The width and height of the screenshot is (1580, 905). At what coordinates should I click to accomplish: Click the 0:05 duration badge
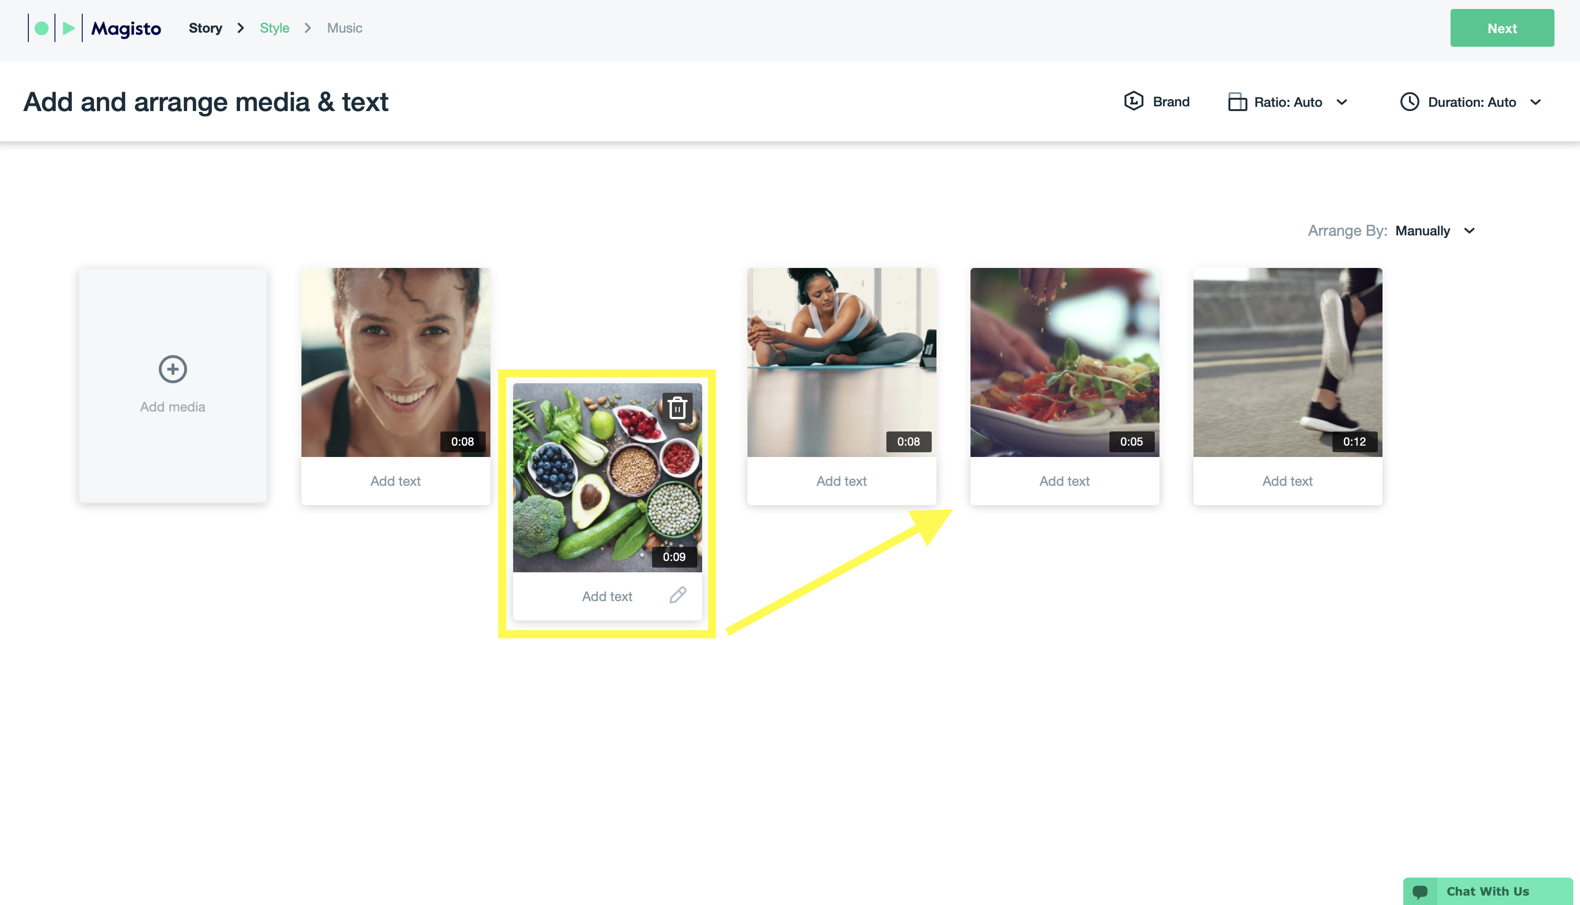(x=1132, y=441)
